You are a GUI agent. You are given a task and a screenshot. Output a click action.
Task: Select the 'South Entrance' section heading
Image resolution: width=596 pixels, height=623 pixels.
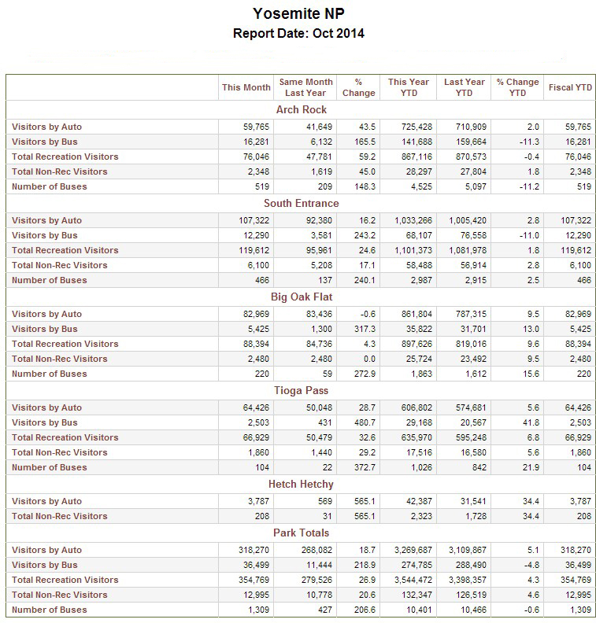pyautogui.click(x=301, y=204)
